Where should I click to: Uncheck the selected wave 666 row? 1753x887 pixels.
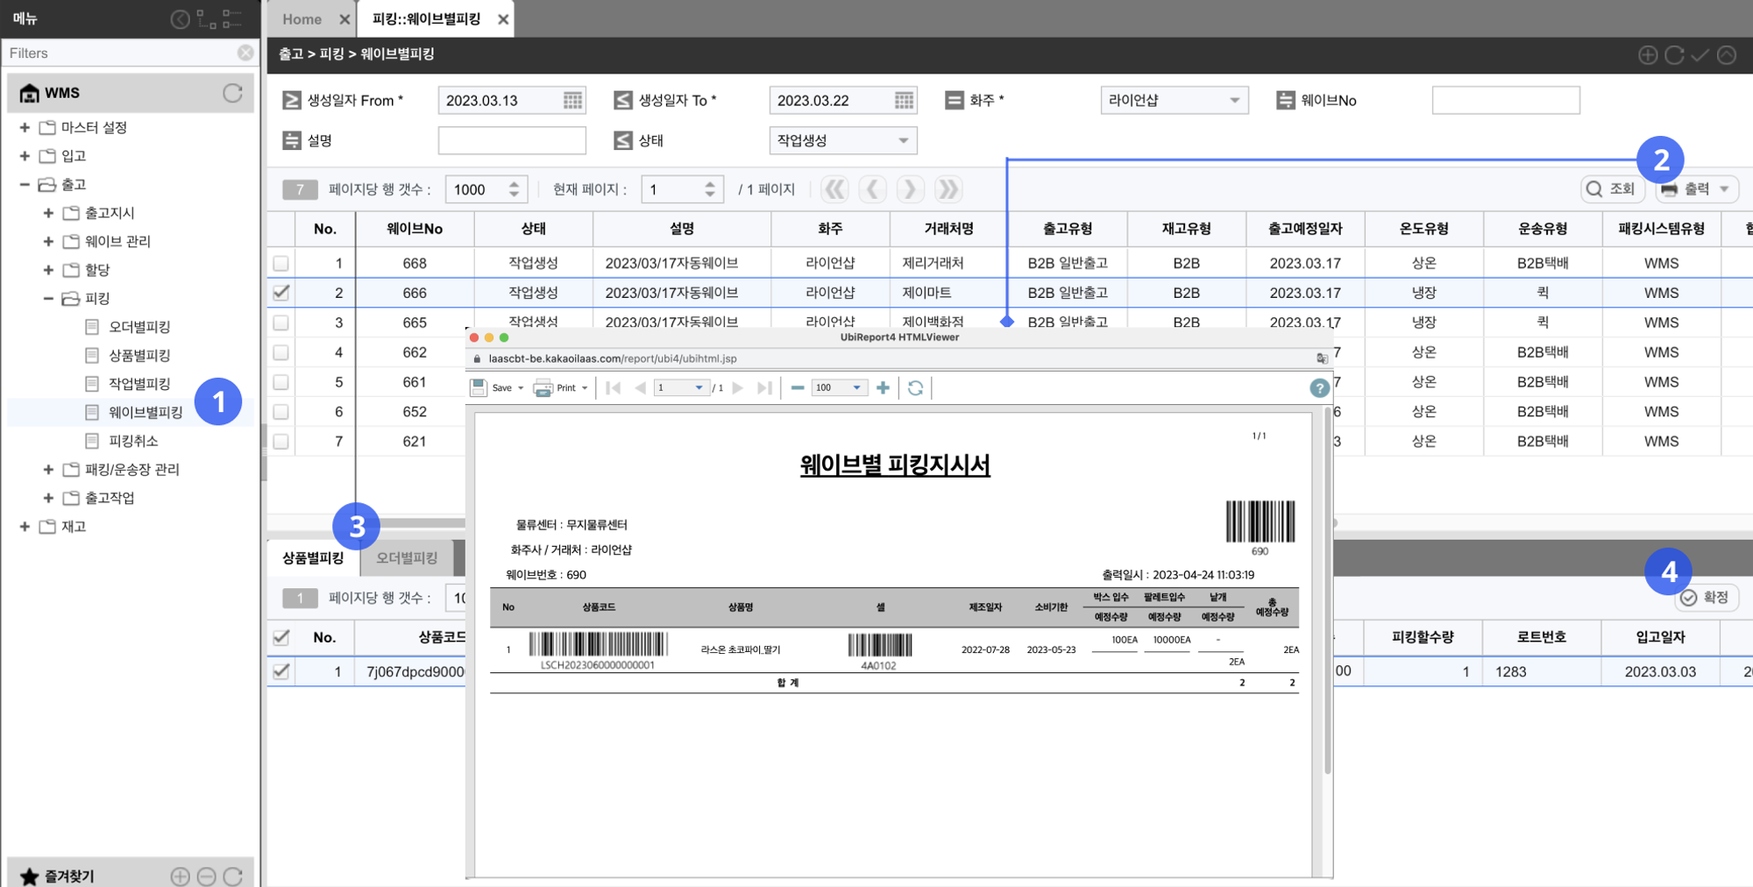coord(280,293)
